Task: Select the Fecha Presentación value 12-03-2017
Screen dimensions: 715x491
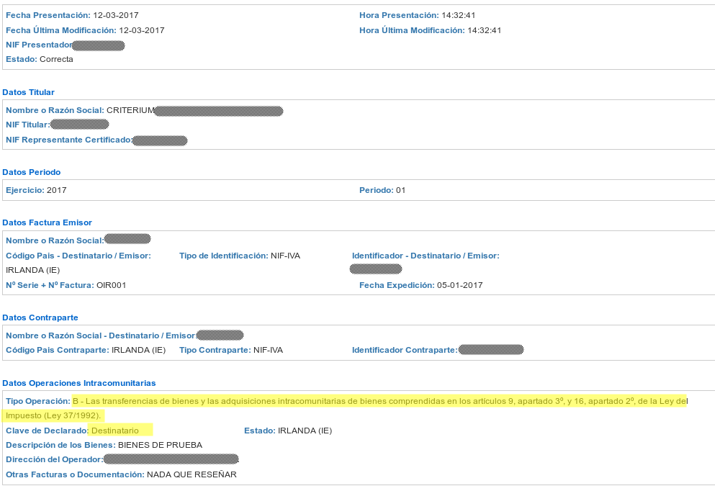Action: tap(116, 15)
